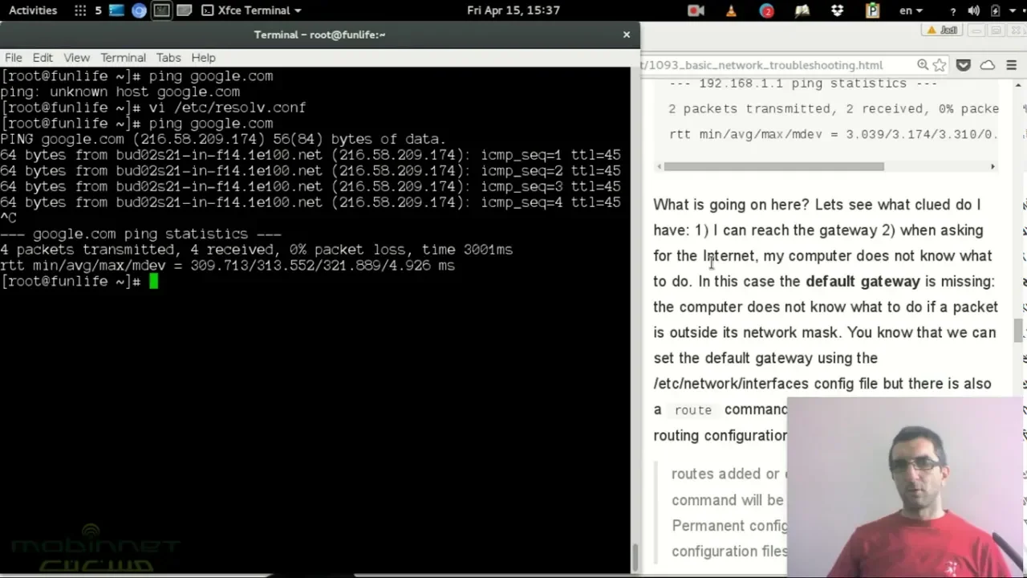Open the Terminal menu in menu bar
The height and width of the screenshot is (578, 1027).
pyautogui.click(x=123, y=58)
